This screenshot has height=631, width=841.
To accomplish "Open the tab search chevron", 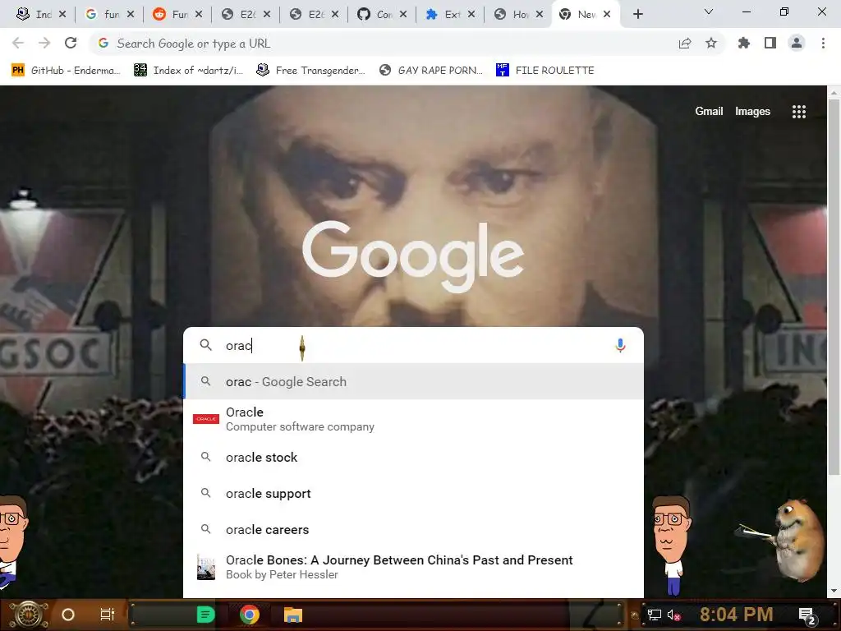I will tap(709, 12).
